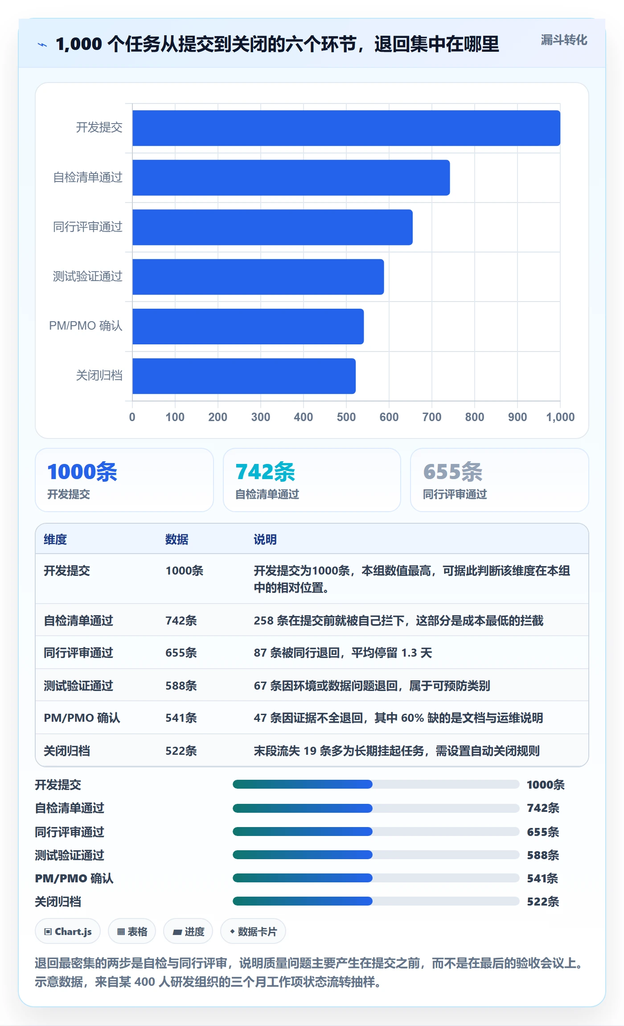The width and height of the screenshot is (624, 1026).
Task: Click the 关闭归档 progress bar track
Action: tap(376, 901)
